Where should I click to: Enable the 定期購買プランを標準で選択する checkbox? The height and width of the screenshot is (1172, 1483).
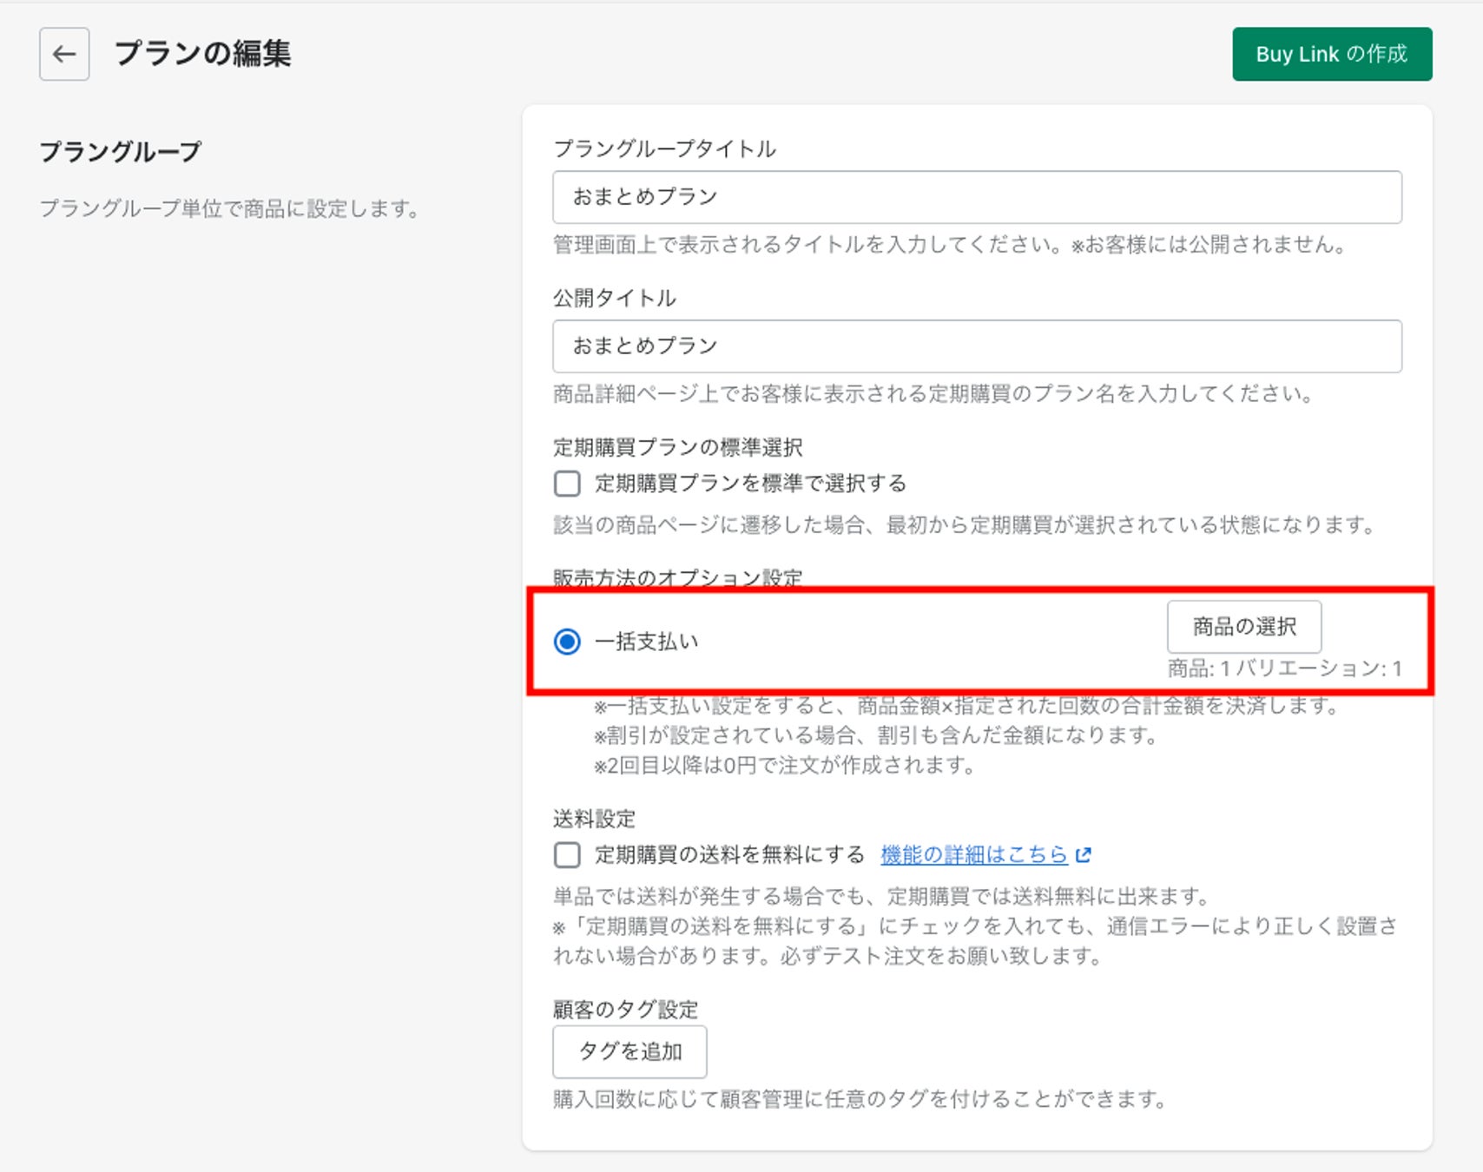[567, 484]
